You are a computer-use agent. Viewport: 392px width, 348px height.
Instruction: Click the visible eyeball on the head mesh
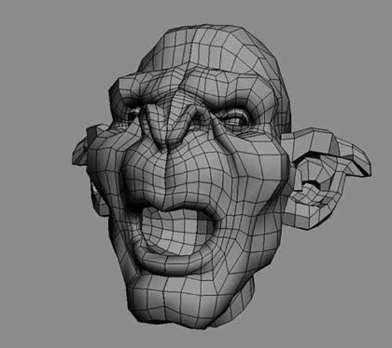(235, 120)
